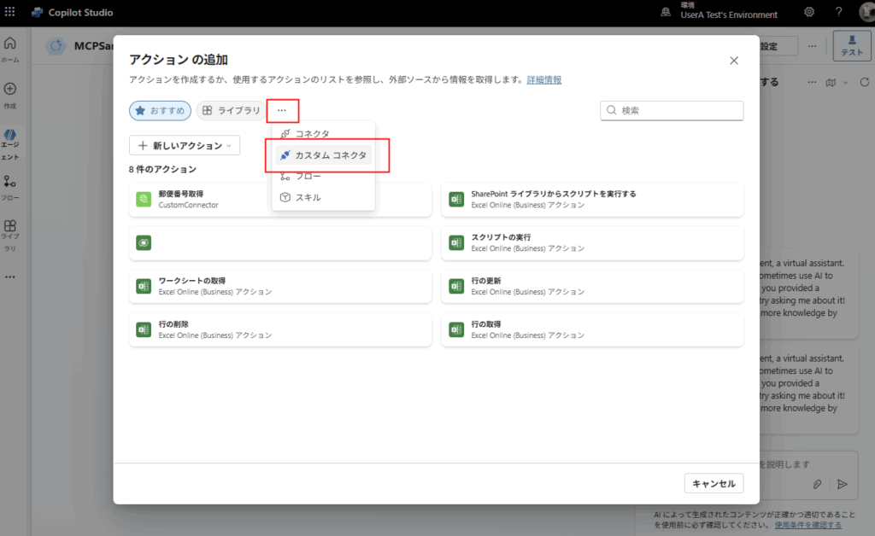Expand chevron next to map icon
The width and height of the screenshot is (875, 536).
[845, 83]
